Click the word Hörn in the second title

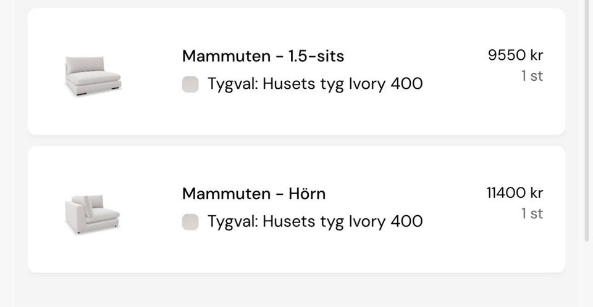click(307, 194)
